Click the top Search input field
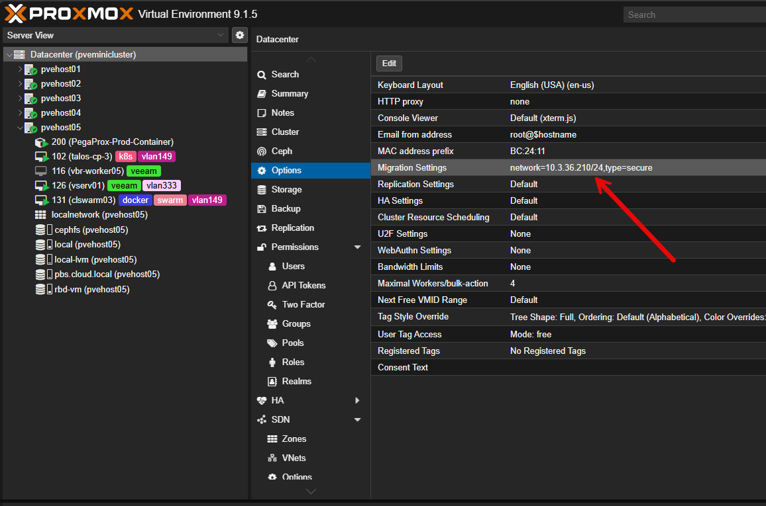Screen dimensions: 766x506 click(x=692, y=15)
